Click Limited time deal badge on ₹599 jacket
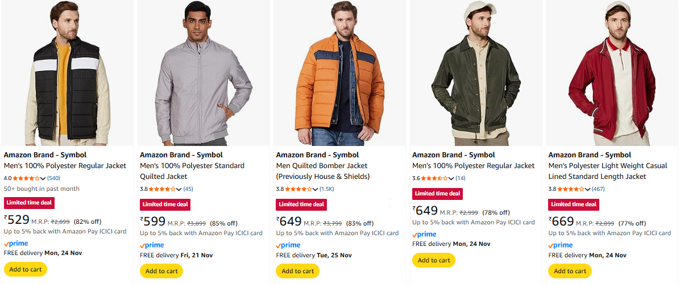 (x=165, y=204)
